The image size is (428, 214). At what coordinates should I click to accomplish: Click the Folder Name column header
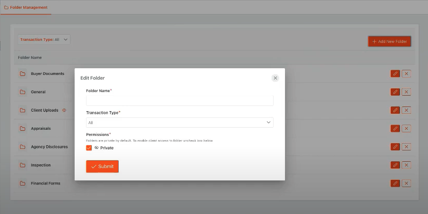tap(30, 58)
